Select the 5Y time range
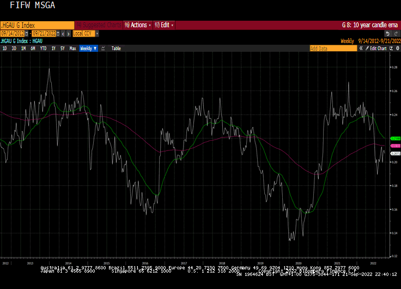Screen dimensions: 401x289 click(x=62, y=49)
